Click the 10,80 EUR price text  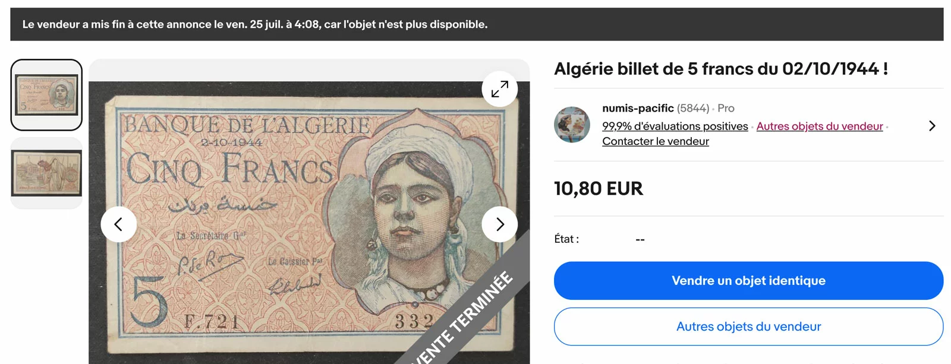(599, 189)
